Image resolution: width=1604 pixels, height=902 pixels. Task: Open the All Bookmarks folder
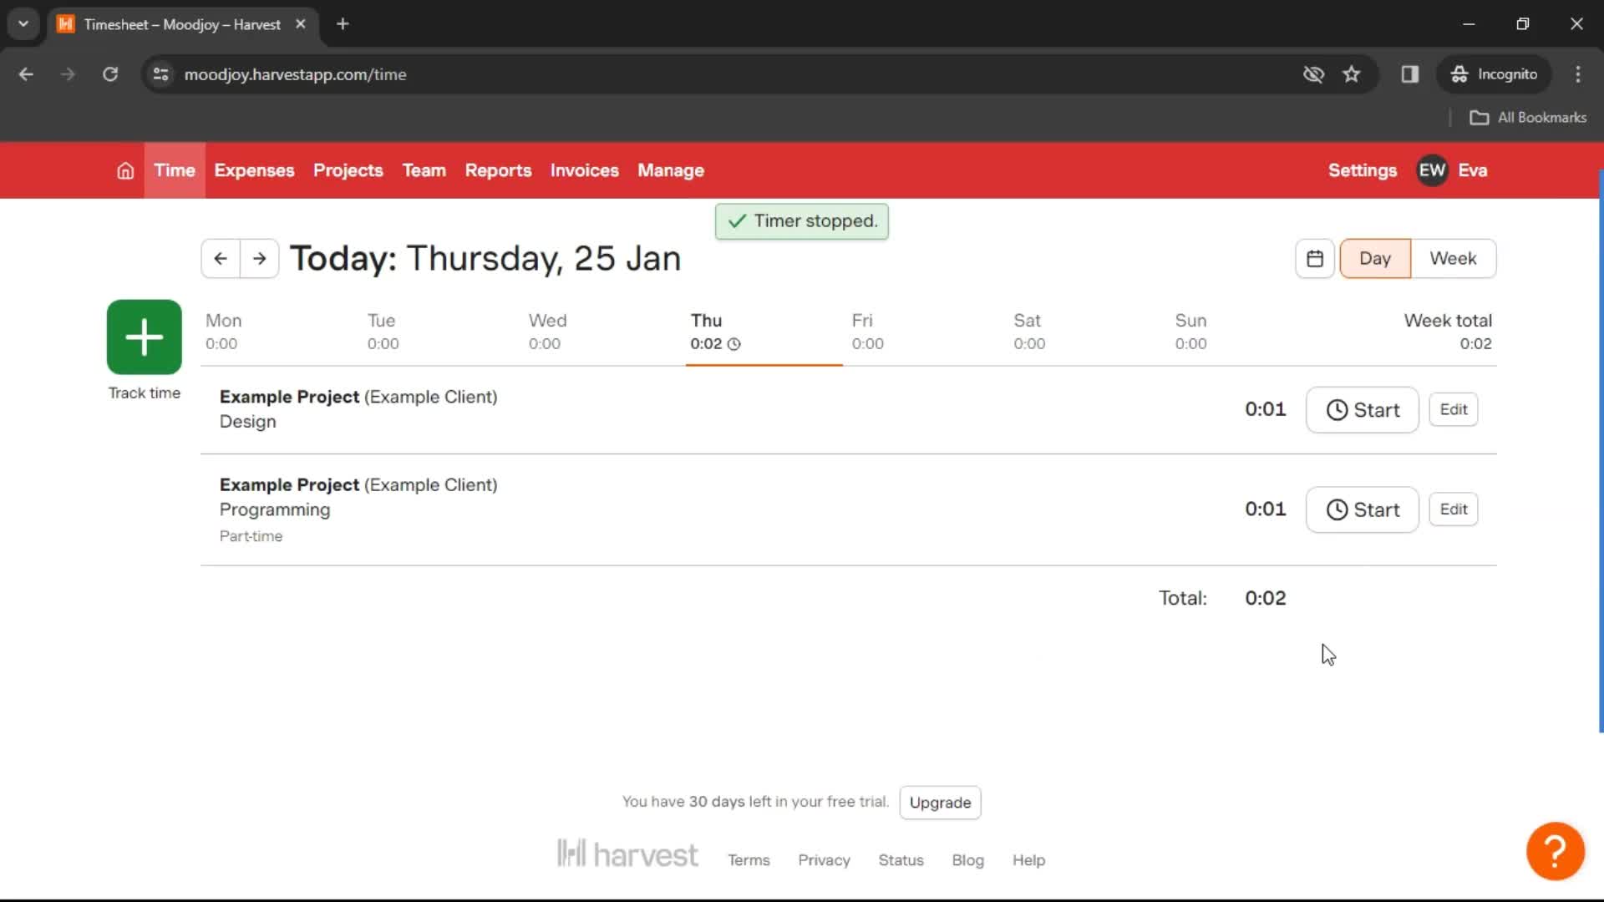1528,118
